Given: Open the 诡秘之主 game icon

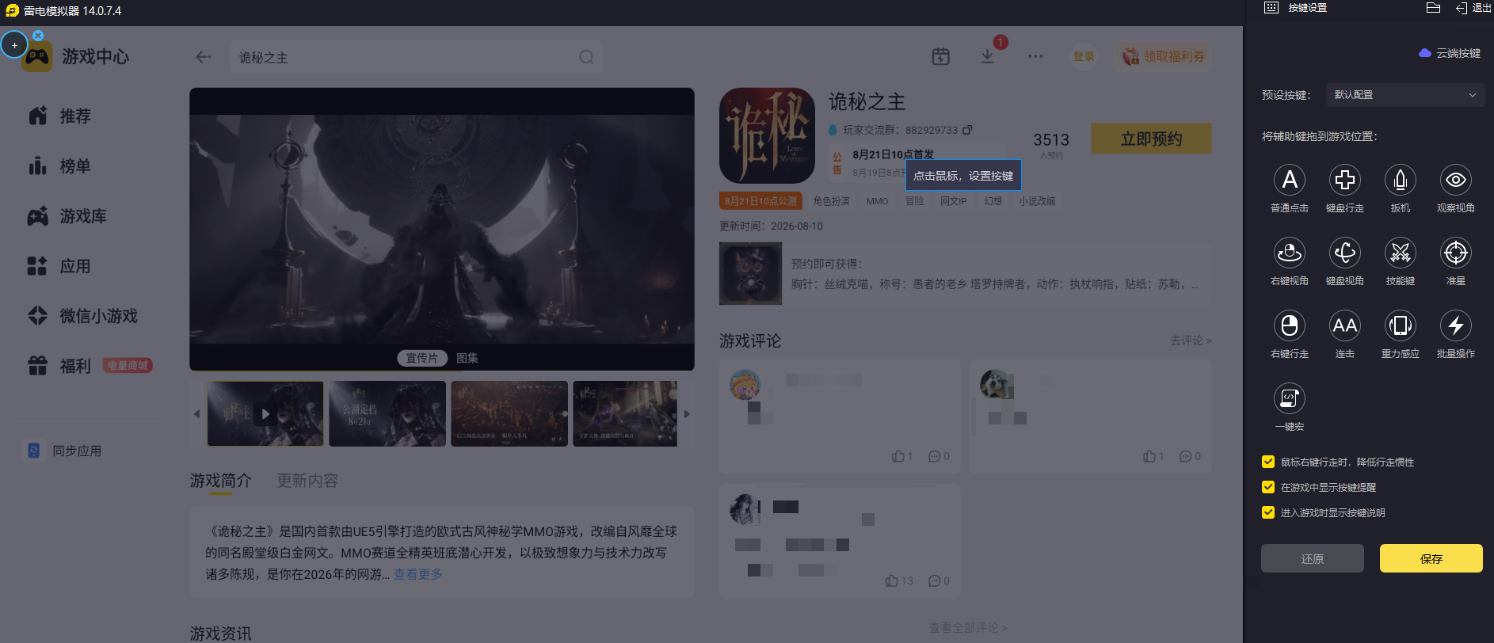Looking at the screenshot, I should [767, 135].
